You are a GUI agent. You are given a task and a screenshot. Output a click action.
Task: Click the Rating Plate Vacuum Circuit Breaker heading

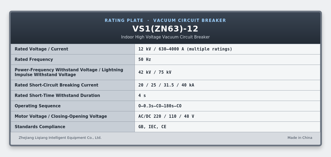165,21
